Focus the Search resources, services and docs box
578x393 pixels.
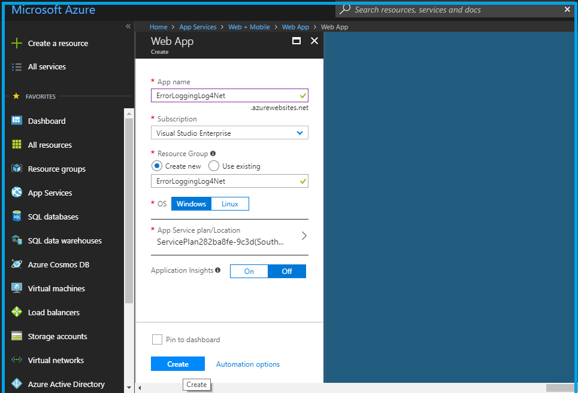coord(455,9)
